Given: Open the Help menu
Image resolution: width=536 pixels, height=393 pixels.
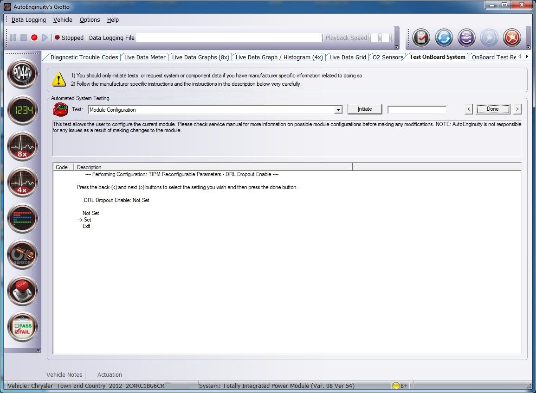Looking at the screenshot, I should point(113,20).
